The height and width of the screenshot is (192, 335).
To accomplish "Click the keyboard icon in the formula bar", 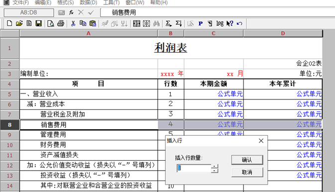I will 62,13.
